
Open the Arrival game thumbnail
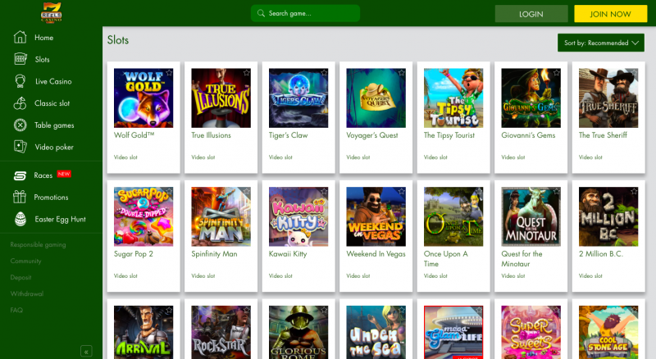coord(143,332)
